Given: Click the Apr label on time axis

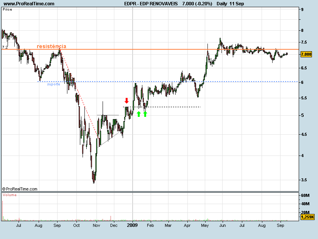Looking at the screenshot, I should pos(187,225).
